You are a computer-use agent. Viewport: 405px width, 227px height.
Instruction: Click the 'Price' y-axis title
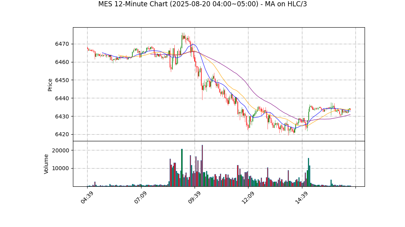click(50, 85)
